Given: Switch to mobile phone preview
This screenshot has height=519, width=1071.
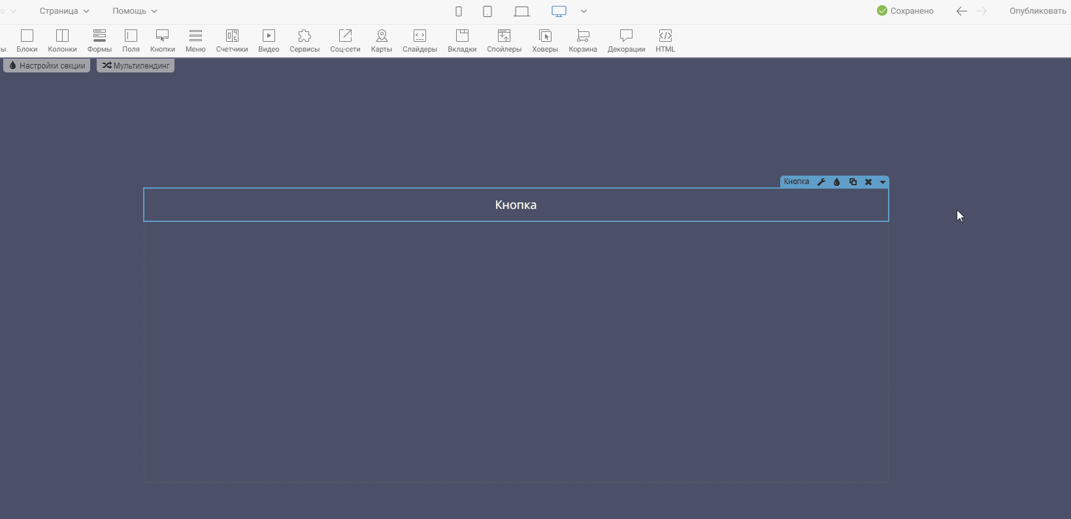Looking at the screenshot, I should 459,11.
